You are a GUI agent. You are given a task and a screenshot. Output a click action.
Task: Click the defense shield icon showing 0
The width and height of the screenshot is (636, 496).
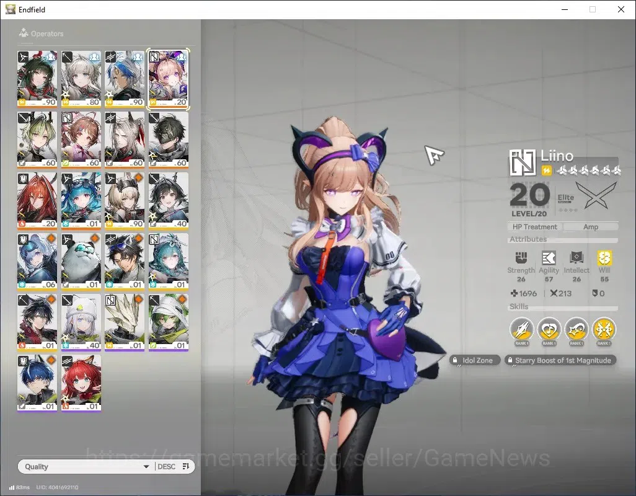click(594, 293)
